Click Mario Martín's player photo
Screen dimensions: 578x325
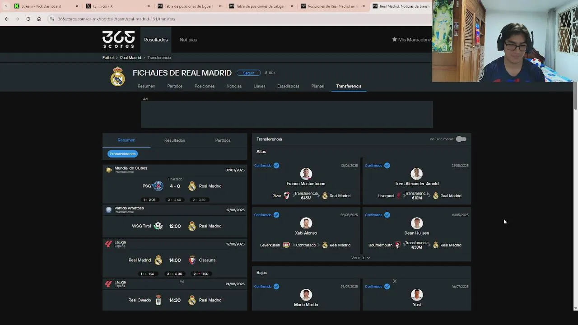(x=306, y=295)
